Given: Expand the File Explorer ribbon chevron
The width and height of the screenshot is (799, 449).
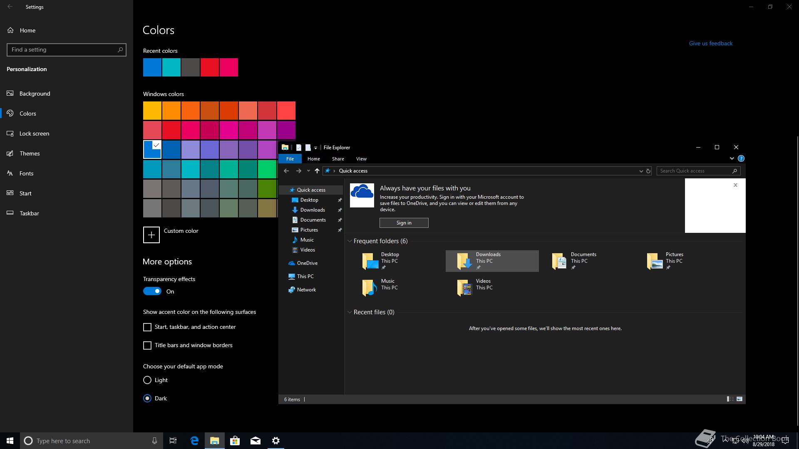Looking at the screenshot, I should (x=732, y=158).
